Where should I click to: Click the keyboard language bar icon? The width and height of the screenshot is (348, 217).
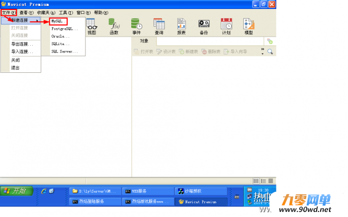tap(237, 197)
